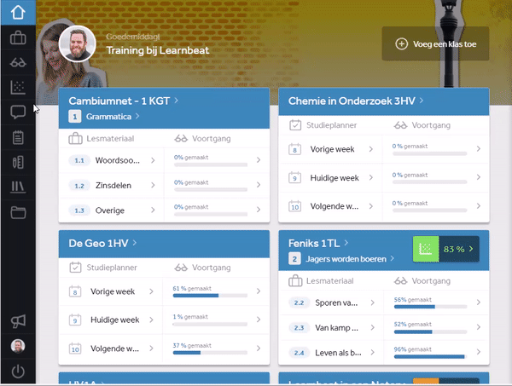Click 61 % gemaakt progress bar
Screen dimensions: 512x386
(x=210, y=296)
